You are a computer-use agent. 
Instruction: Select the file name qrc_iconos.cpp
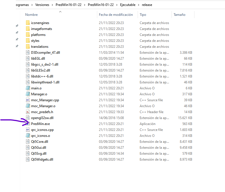tap(42, 130)
